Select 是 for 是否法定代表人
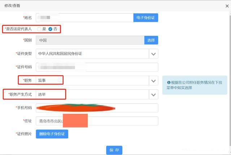This screenshot has height=155, width=231. point(39,29)
